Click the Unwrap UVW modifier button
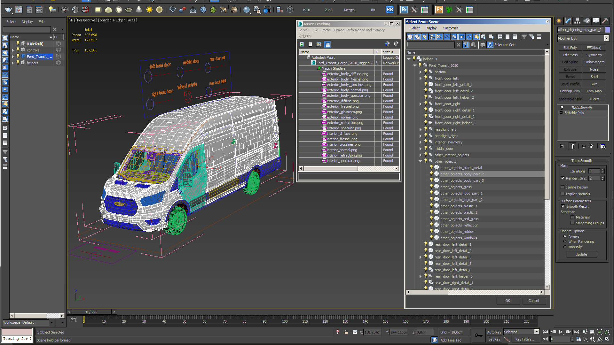614x345 pixels. (x=570, y=91)
